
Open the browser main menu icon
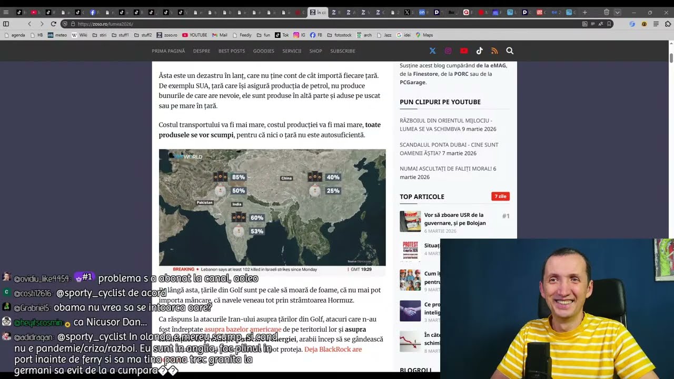pyautogui.click(x=6, y=12)
